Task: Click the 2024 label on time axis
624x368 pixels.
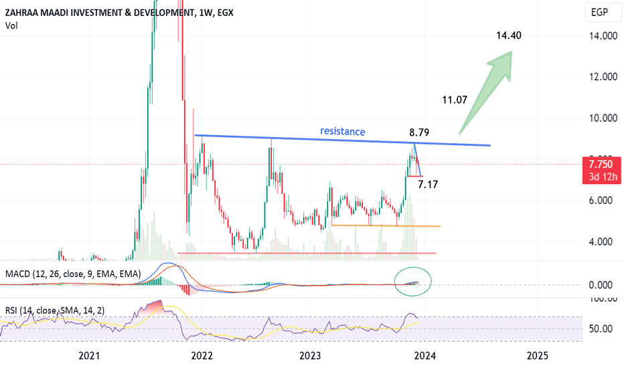Action: (x=425, y=355)
